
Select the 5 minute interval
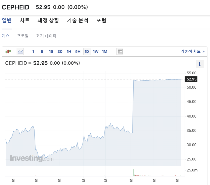pyautogui.click(x=42, y=51)
